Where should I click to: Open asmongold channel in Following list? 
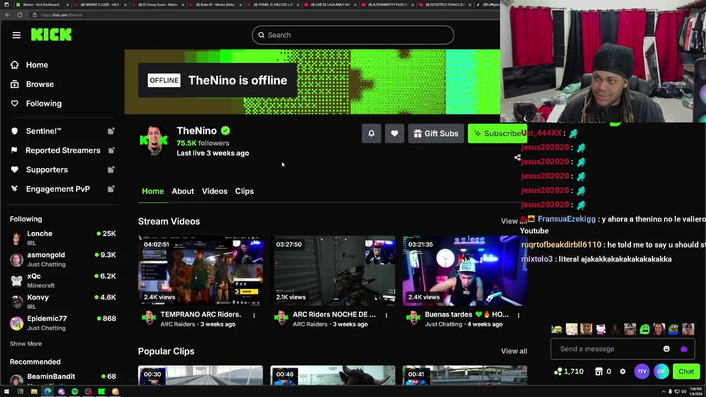tap(63, 259)
